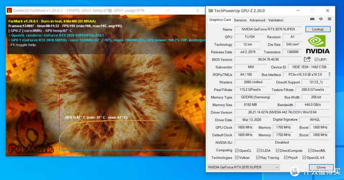
Task: Open the GPU-Z hamburger menu
Action: pos(330,19)
